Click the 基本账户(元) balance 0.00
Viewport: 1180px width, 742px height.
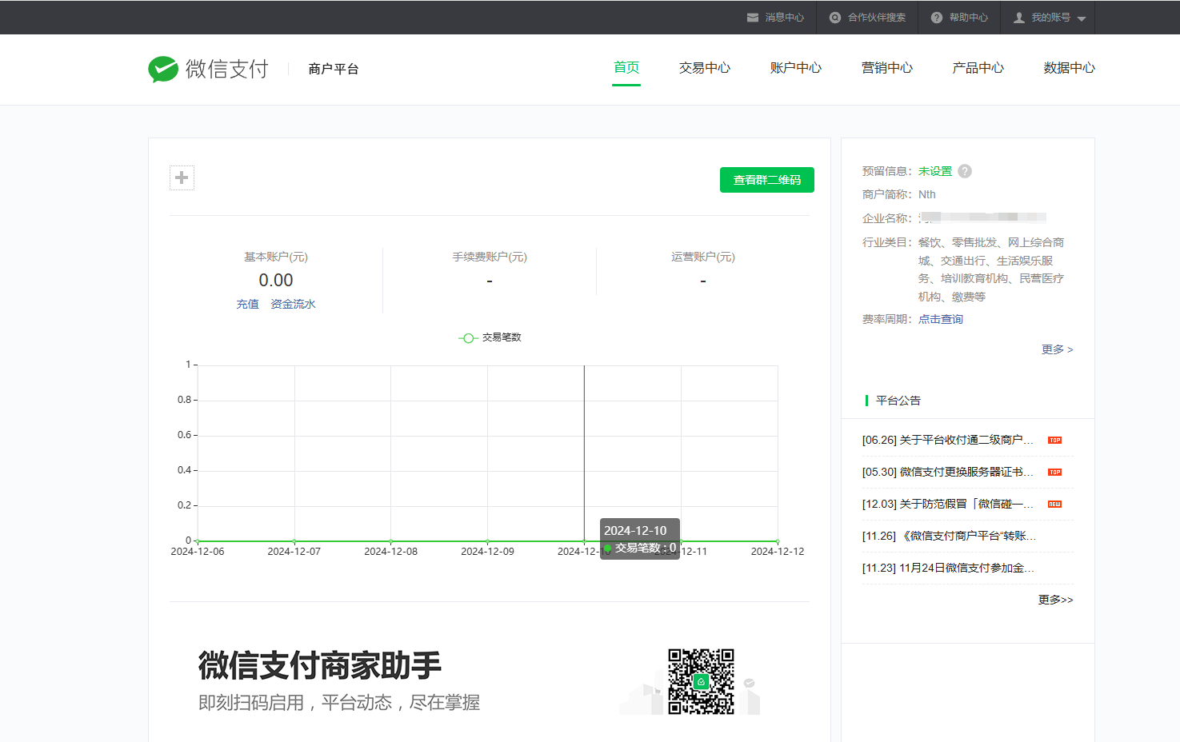tap(276, 281)
